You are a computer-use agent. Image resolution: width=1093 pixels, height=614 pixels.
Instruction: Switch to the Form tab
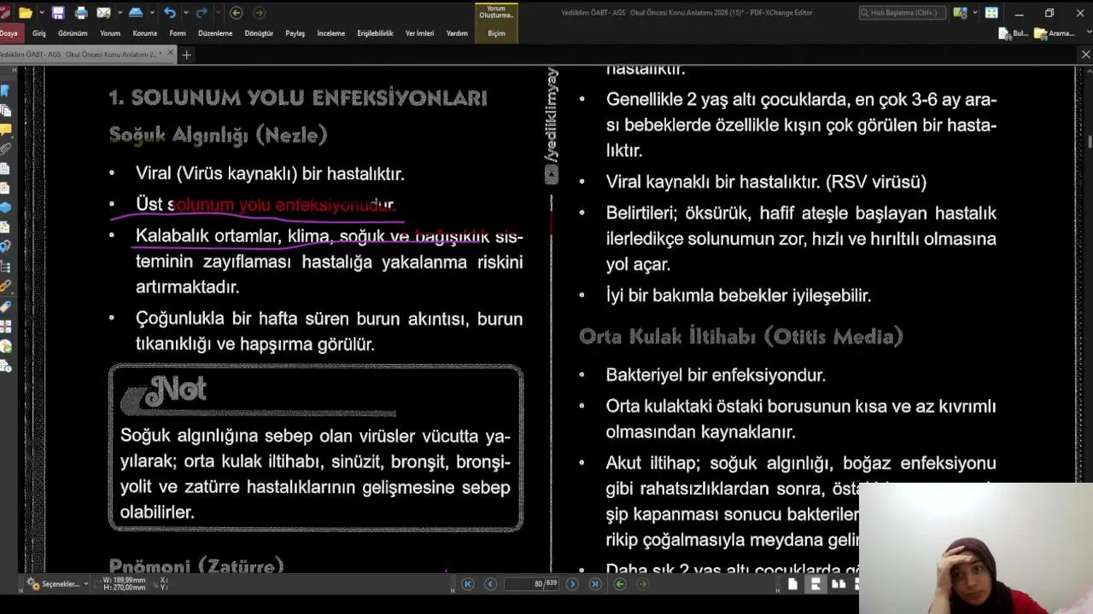pyautogui.click(x=178, y=33)
